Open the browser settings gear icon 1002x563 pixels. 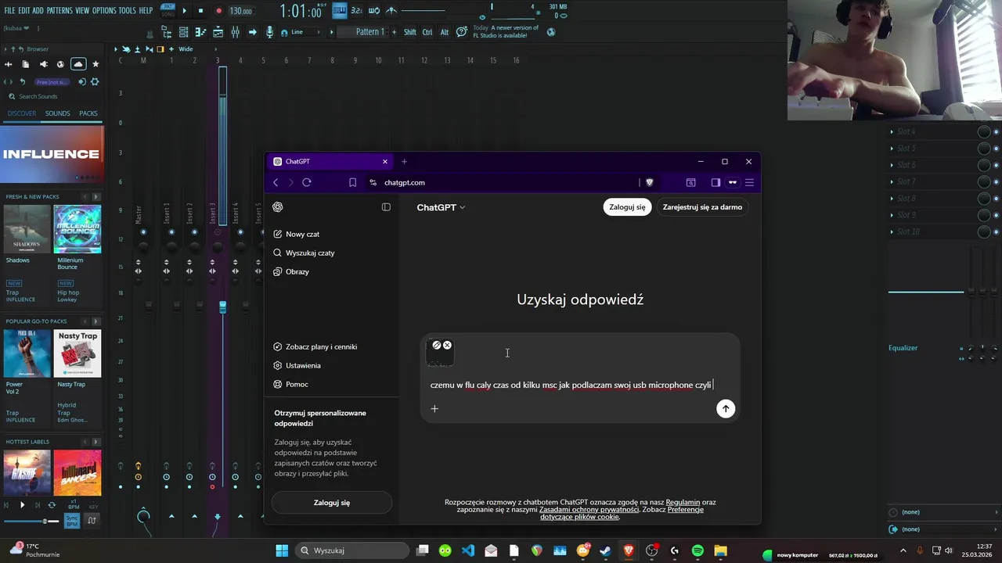point(96,81)
